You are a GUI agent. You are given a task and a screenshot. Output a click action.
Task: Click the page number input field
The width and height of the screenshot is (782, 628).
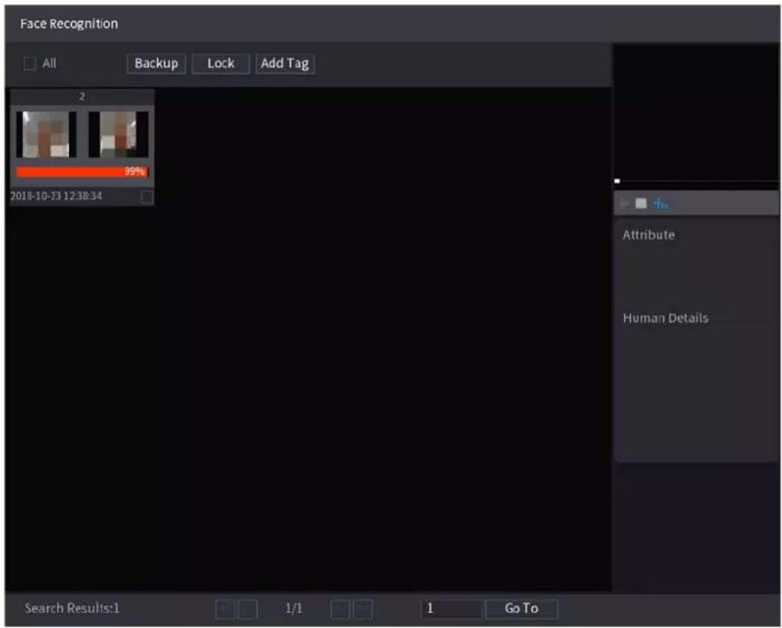pyautogui.click(x=452, y=609)
